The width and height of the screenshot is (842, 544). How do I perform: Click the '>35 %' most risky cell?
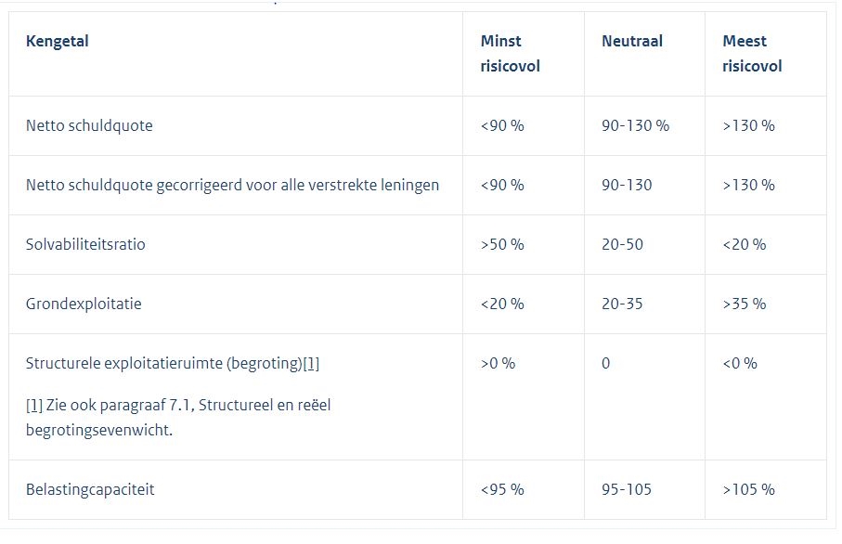(745, 304)
